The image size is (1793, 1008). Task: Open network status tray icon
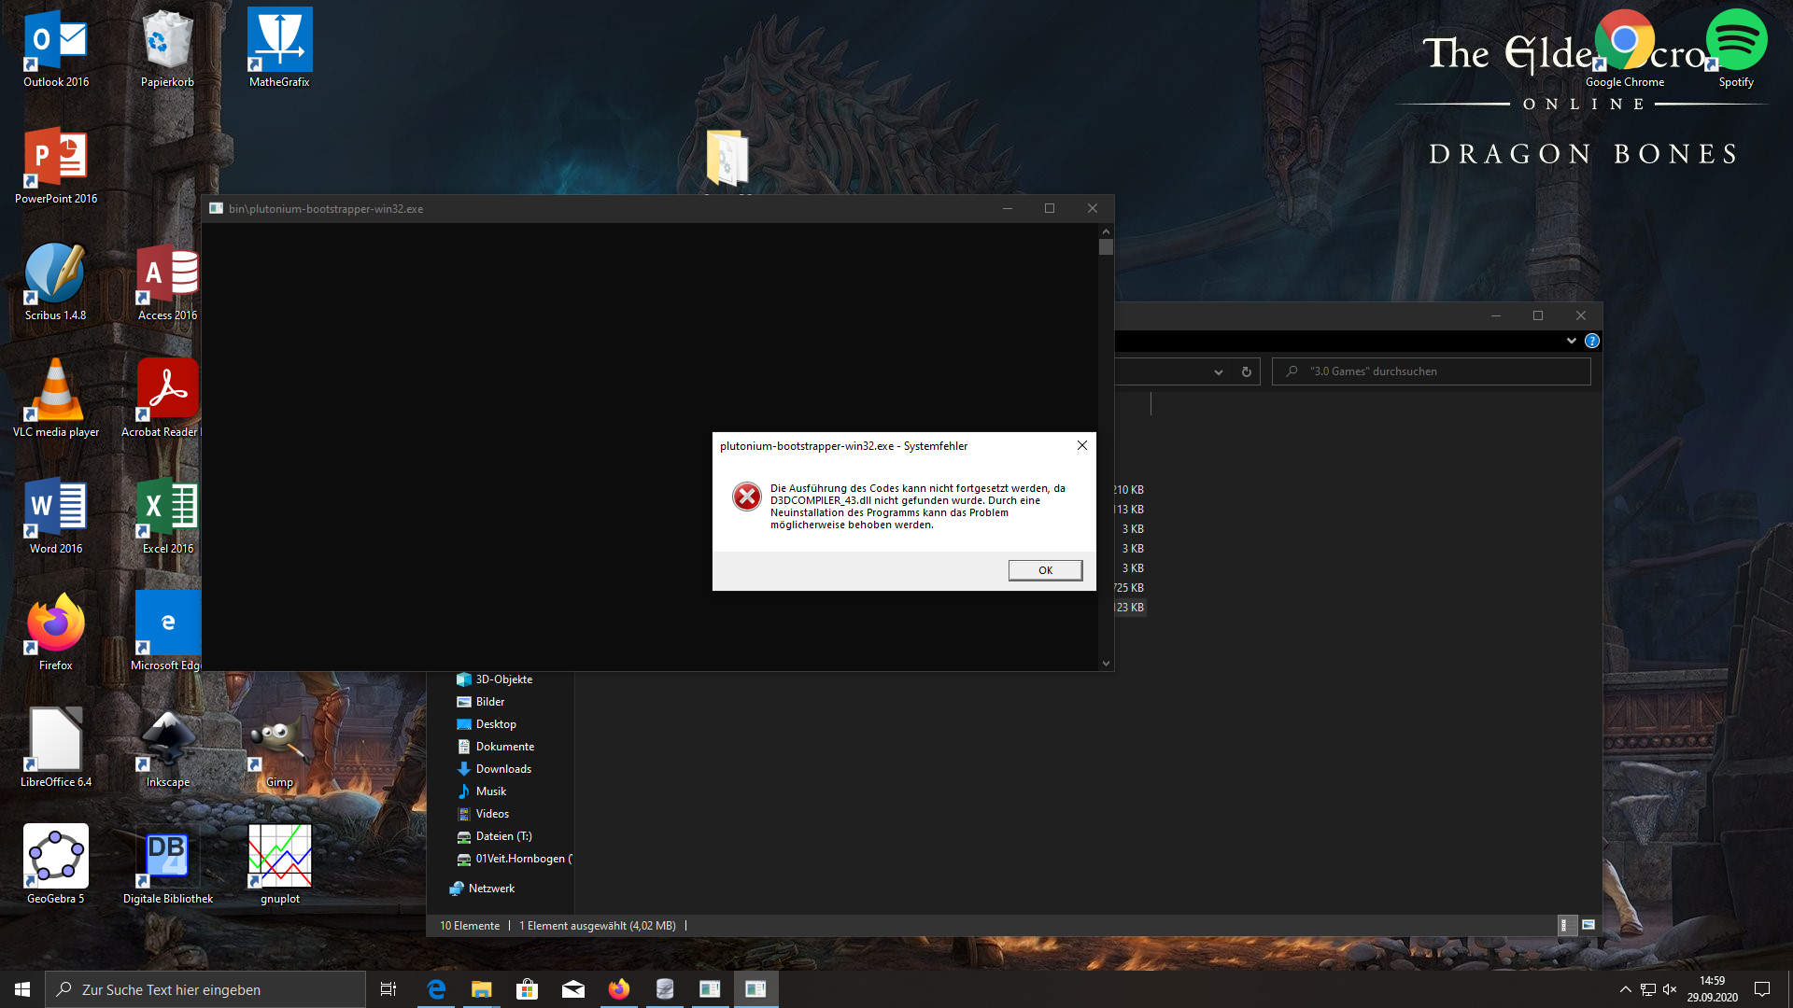(1647, 989)
